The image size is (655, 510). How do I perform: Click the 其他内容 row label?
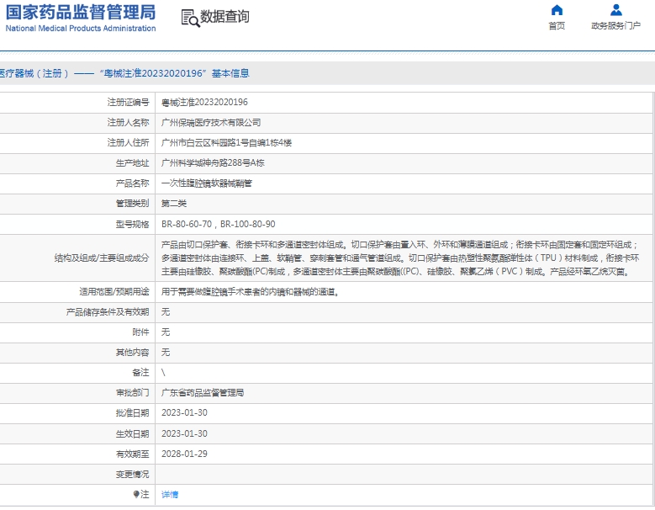[x=132, y=353]
